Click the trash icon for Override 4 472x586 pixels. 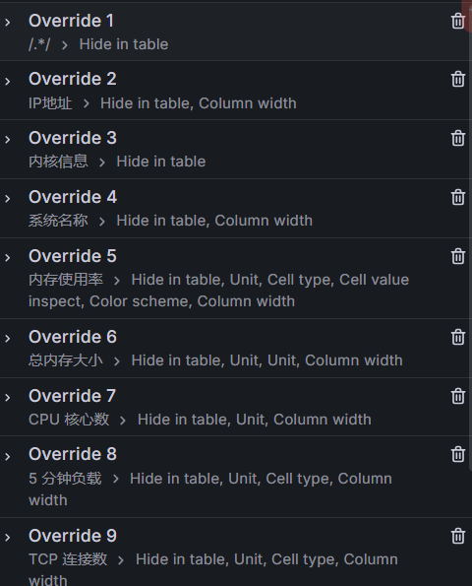(458, 197)
